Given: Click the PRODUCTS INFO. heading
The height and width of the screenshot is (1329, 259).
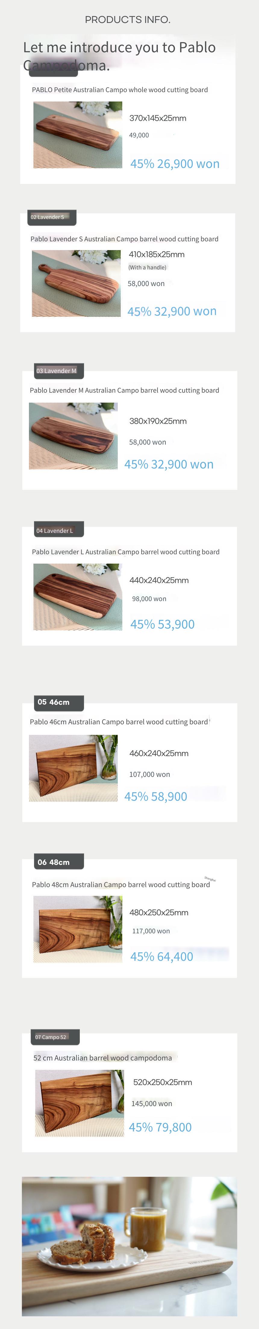Looking at the screenshot, I should pos(128,20).
